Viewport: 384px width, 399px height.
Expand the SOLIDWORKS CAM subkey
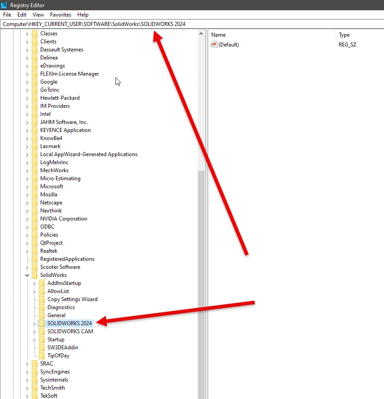(34, 332)
